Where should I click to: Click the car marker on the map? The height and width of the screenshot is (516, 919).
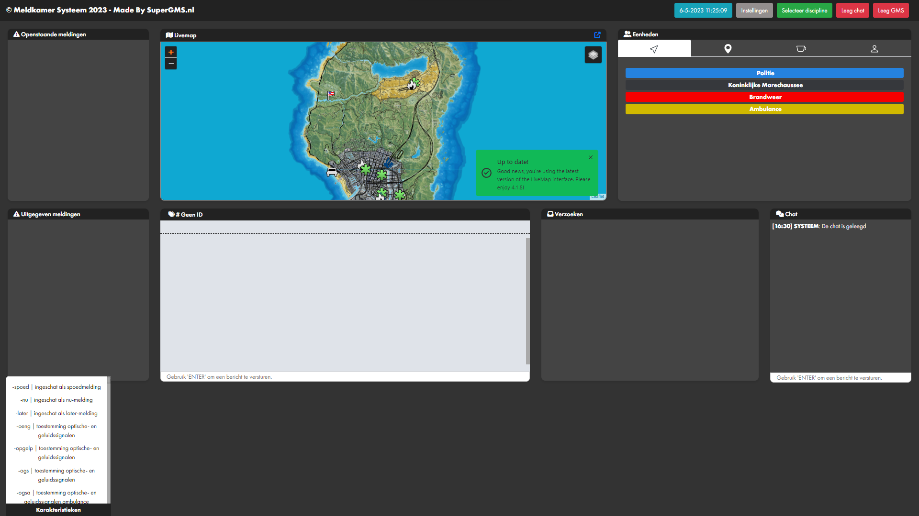pos(332,172)
